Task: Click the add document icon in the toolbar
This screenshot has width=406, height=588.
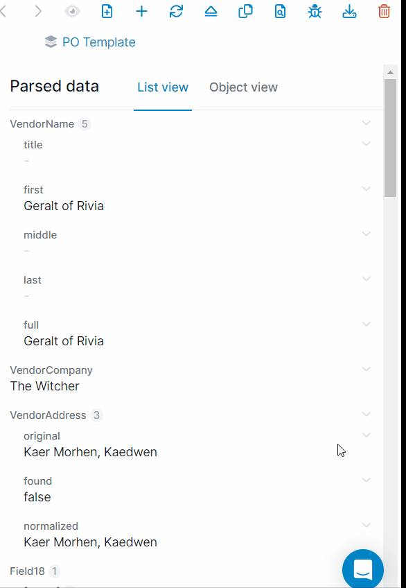Action: tap(107, 11)
